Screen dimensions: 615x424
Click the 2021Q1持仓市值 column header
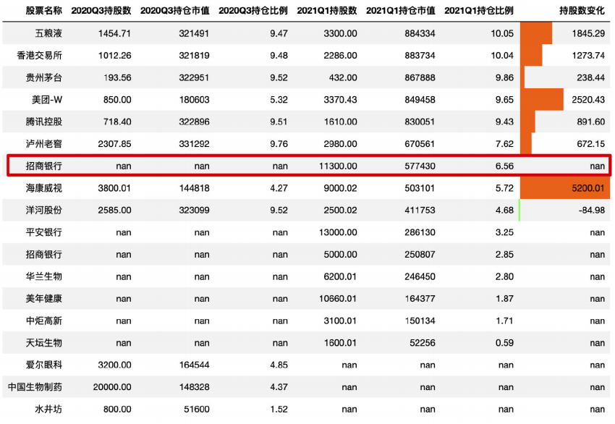tap(400, 11)
